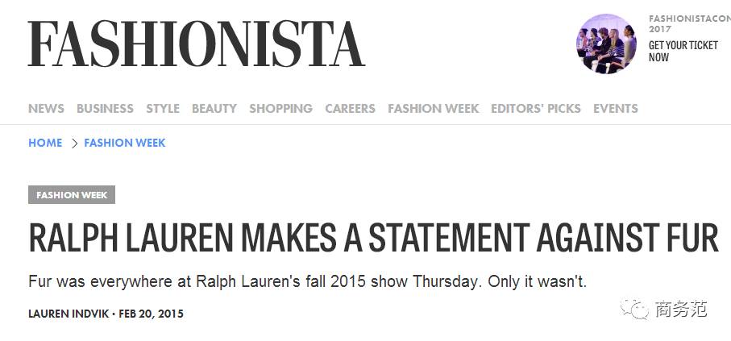Go to the STYLE section

[163, 108]
